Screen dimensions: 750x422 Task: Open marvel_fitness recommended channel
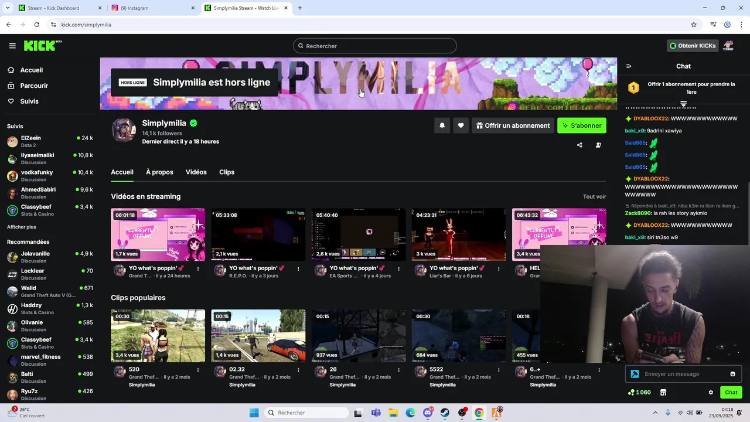pyautogui.click(x=50, y=360)
